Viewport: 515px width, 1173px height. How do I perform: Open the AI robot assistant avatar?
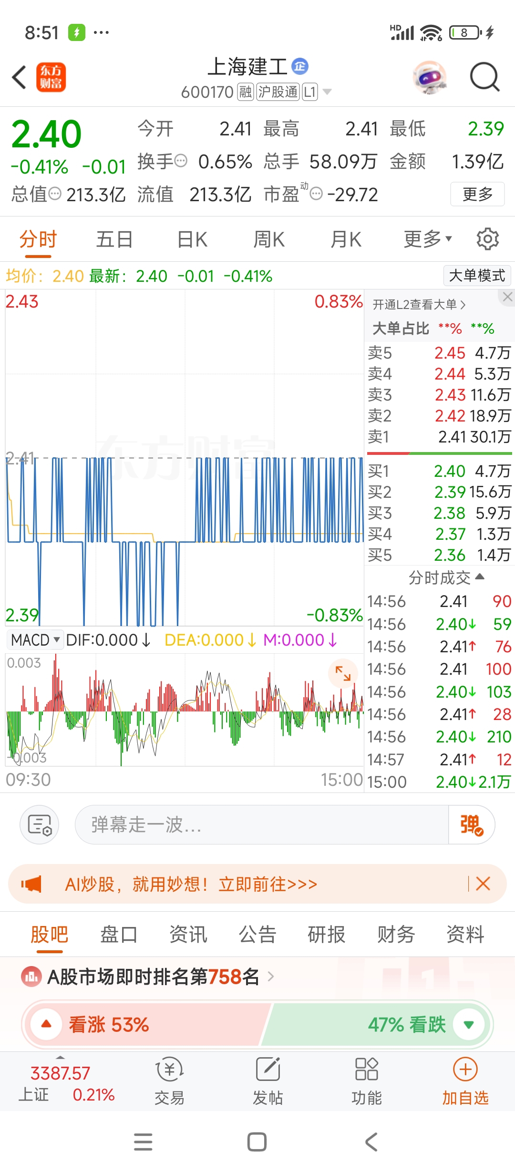[x=430, y=77]
